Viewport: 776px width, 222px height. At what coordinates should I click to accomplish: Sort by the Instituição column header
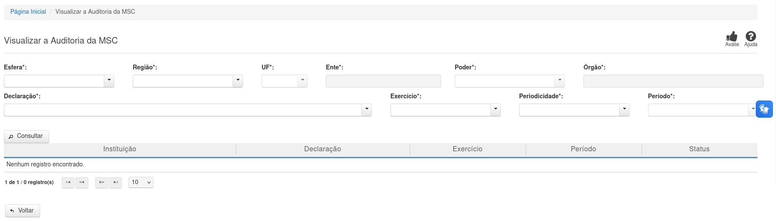click(120, 149)
